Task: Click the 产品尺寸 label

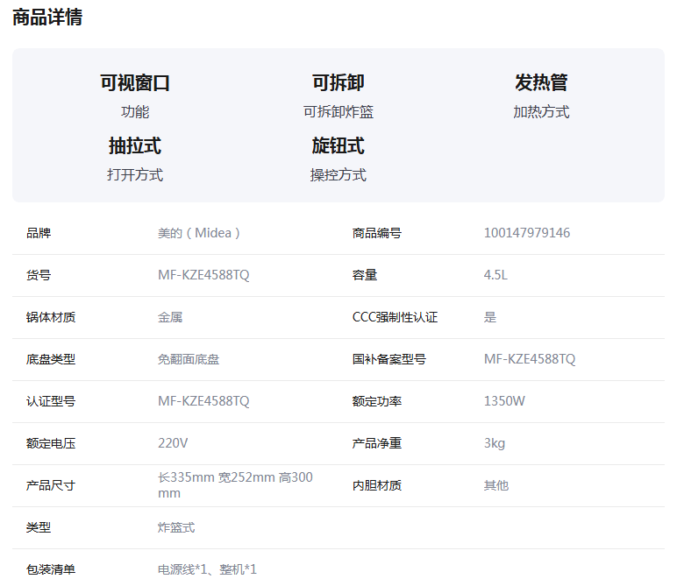Action: click(51, 485)
